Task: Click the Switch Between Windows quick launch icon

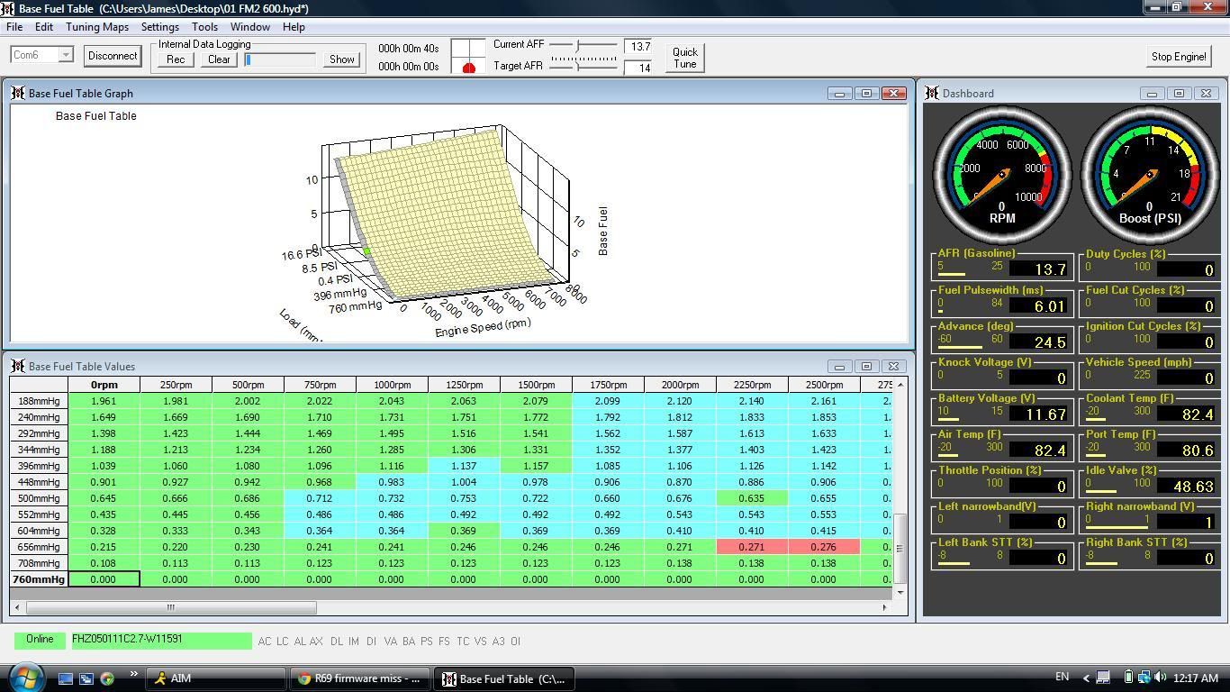Action: [86, 678]
